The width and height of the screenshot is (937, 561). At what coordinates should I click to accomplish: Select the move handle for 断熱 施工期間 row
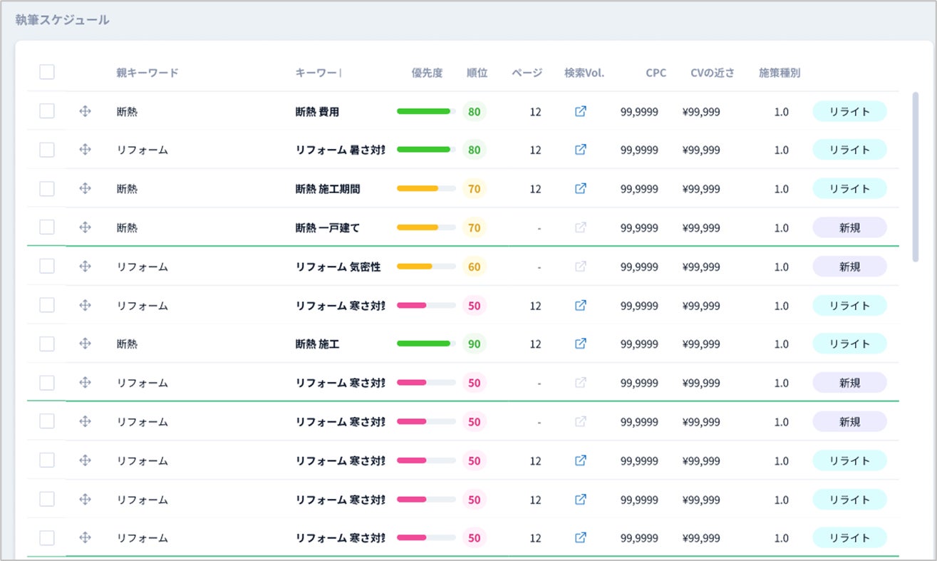(x=85, y=188)
